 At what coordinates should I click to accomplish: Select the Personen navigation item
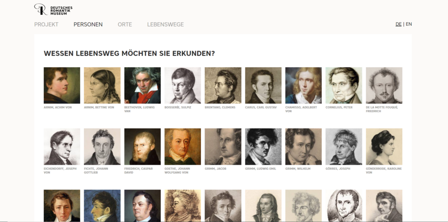coord(88,24)
